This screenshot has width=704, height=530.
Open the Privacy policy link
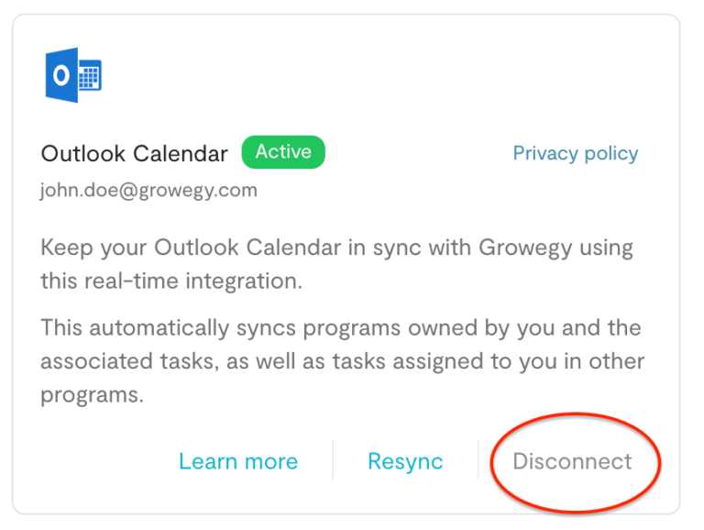(575, 153)
